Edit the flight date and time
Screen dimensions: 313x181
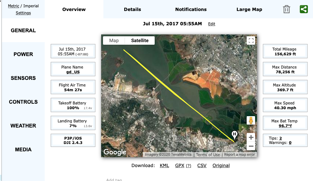211,24
